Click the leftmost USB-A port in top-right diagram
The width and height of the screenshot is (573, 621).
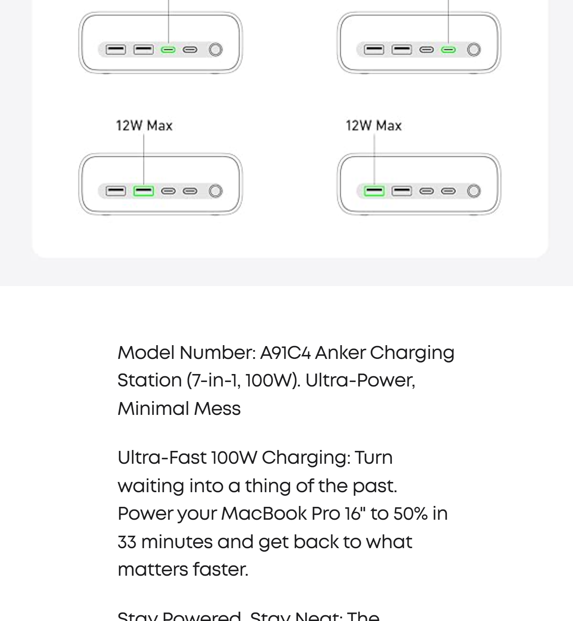(x=374, y=50)
